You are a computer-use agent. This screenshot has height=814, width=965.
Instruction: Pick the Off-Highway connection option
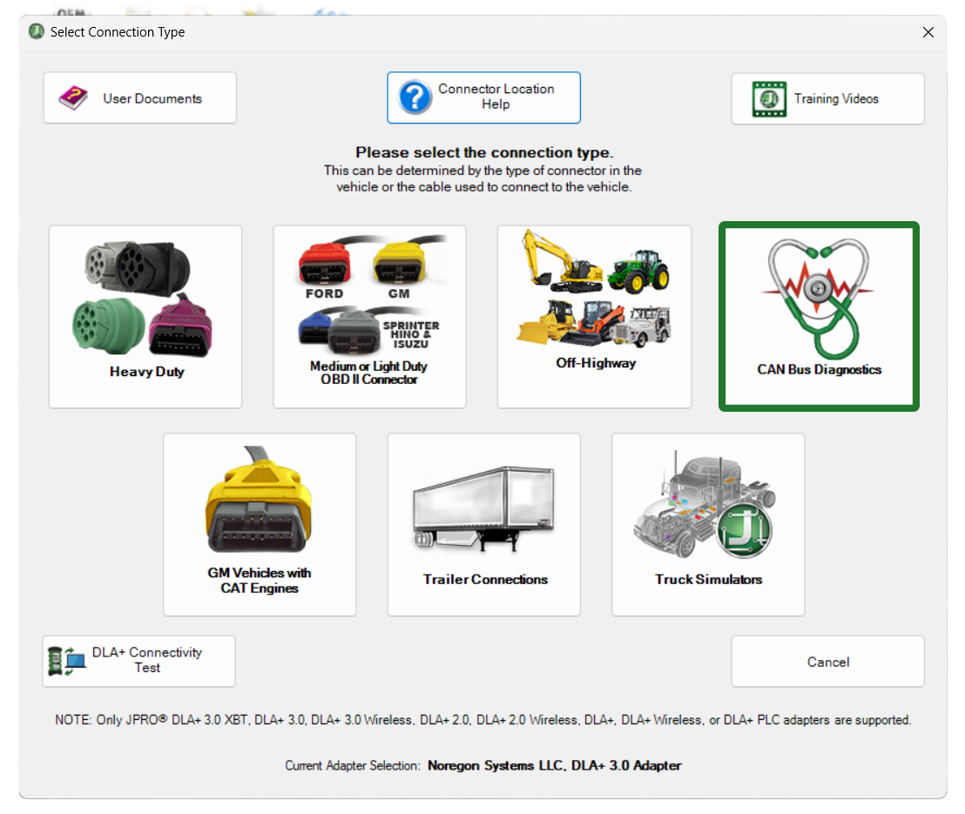coord(594,317)
